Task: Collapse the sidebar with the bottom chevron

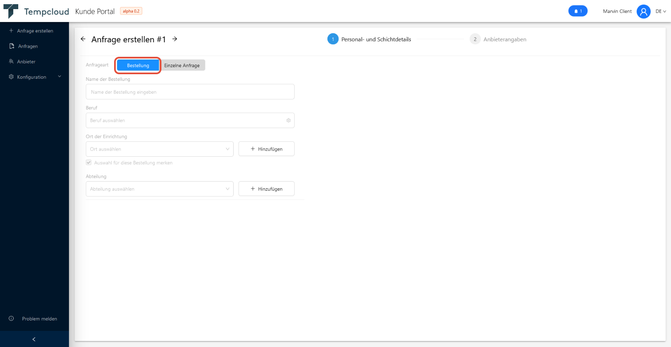Action: coord(34,339)
